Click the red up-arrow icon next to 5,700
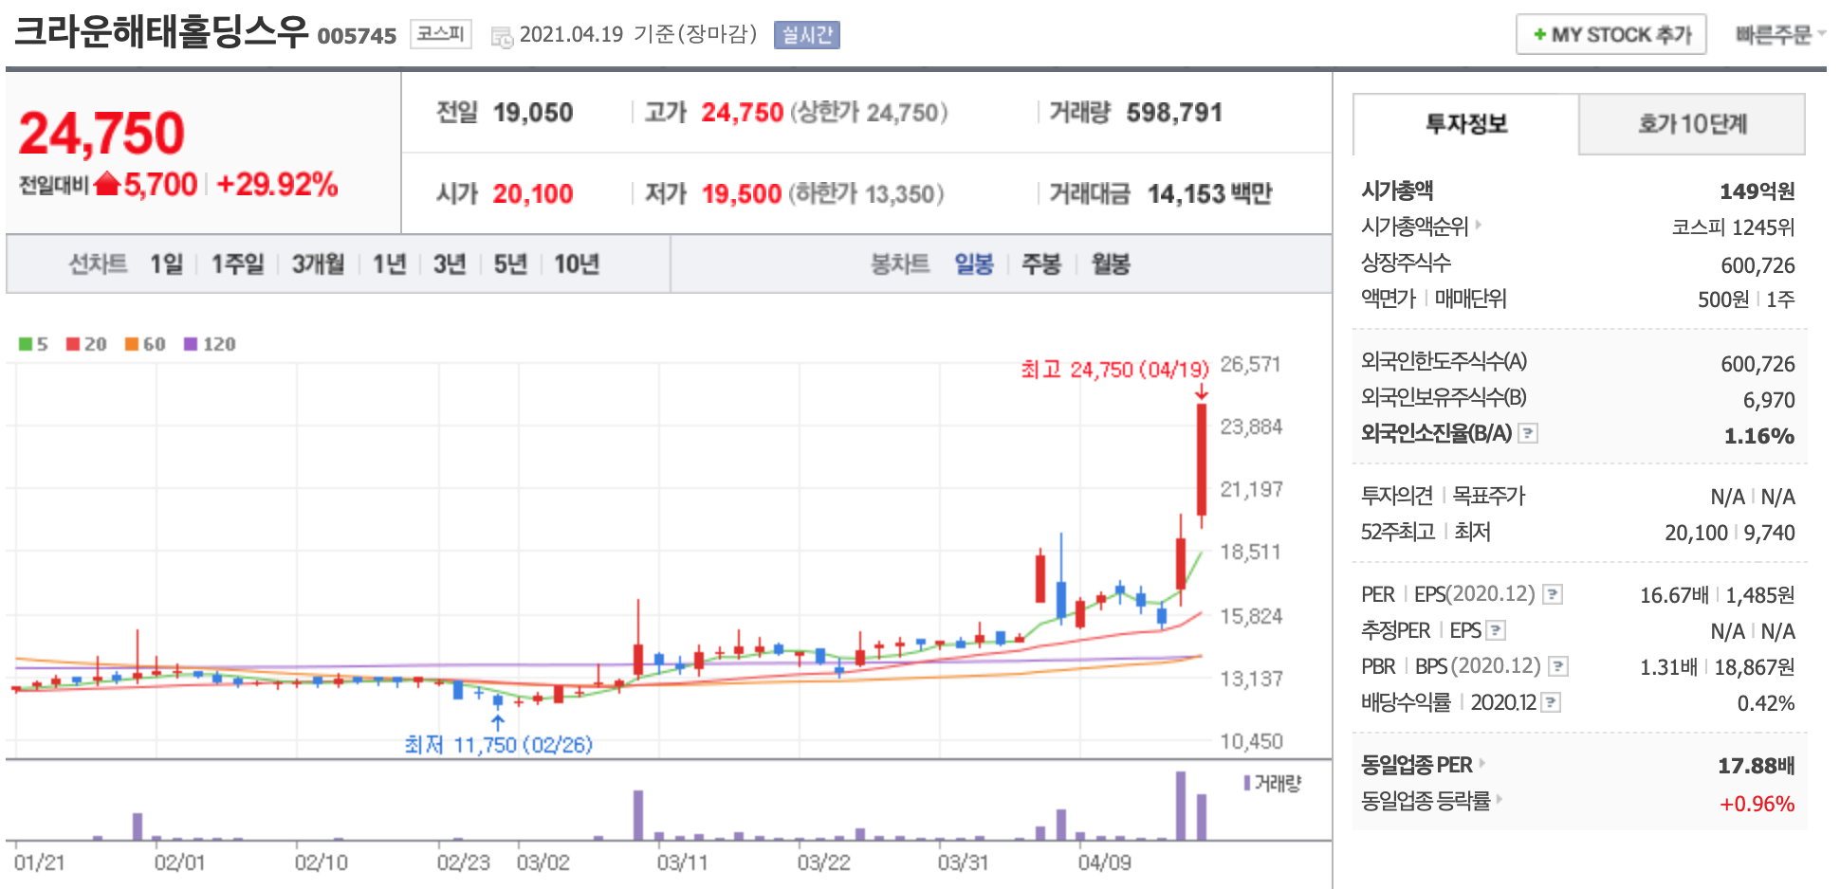Image resolution: width=1840 pixels, height=889 pixels. pyautogui.click(x=107, y=183)
